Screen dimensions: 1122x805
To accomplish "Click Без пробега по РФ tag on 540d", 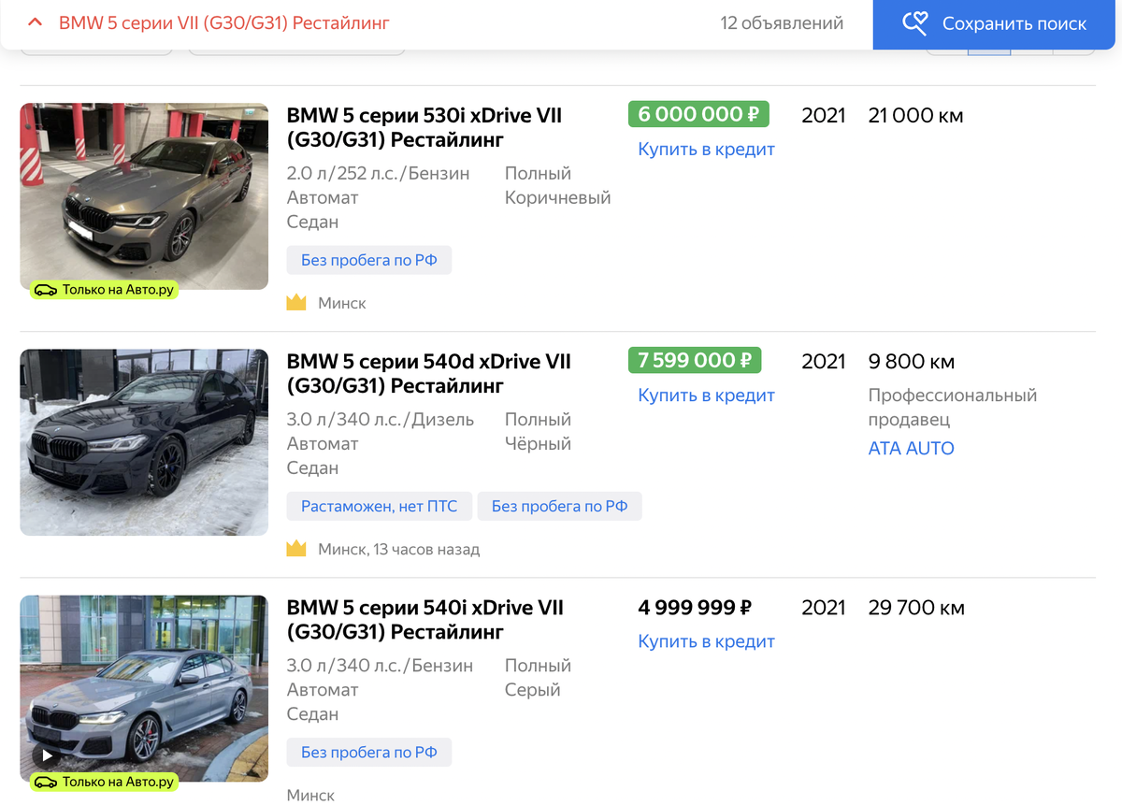I will 560,506.
